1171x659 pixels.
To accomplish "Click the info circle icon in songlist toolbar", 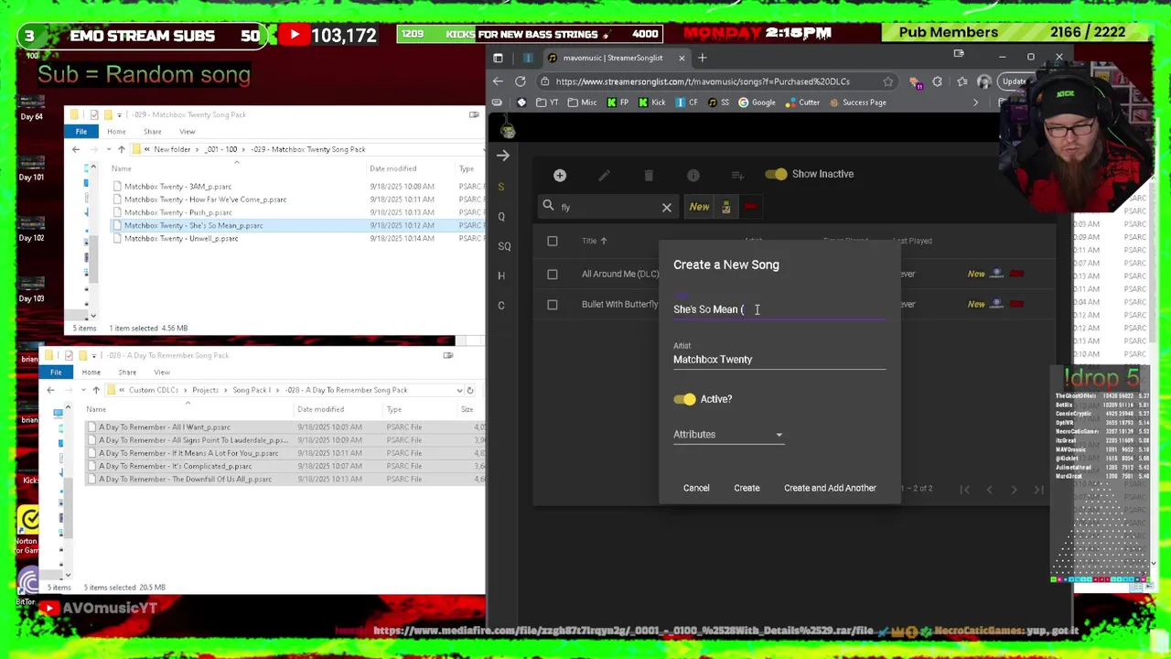I will 693,175.
